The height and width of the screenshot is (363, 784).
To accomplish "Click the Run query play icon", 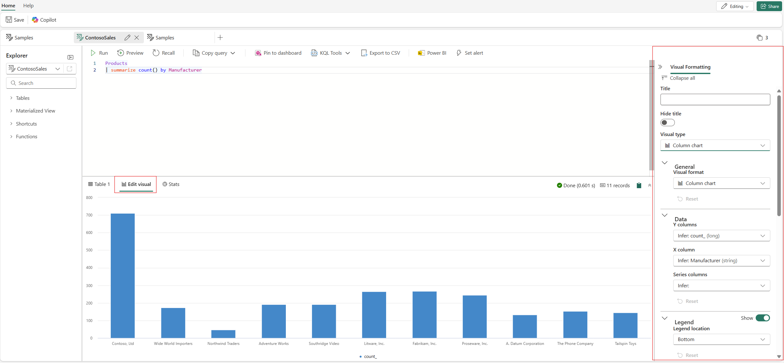I will pos(93,53).
